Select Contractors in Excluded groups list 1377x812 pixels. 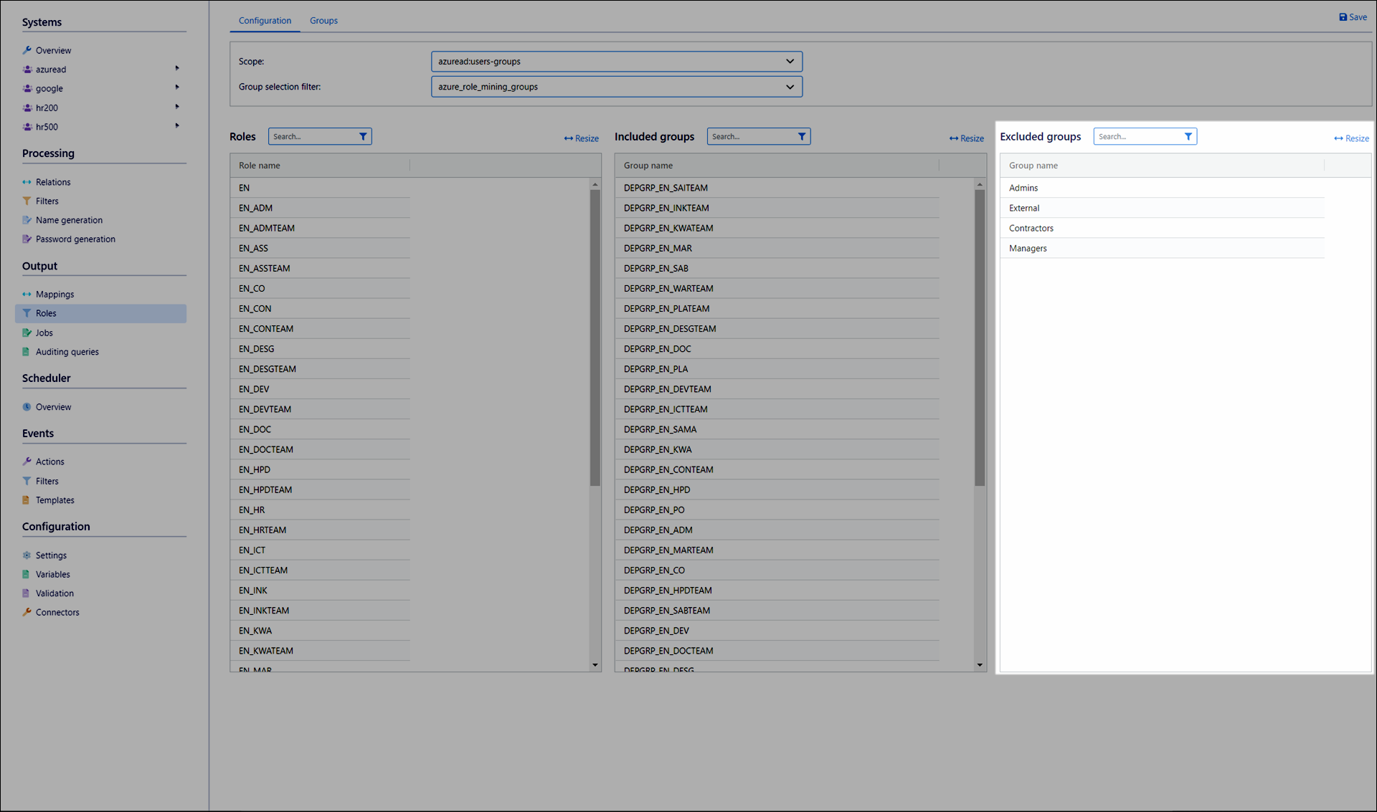(1031, 228)
